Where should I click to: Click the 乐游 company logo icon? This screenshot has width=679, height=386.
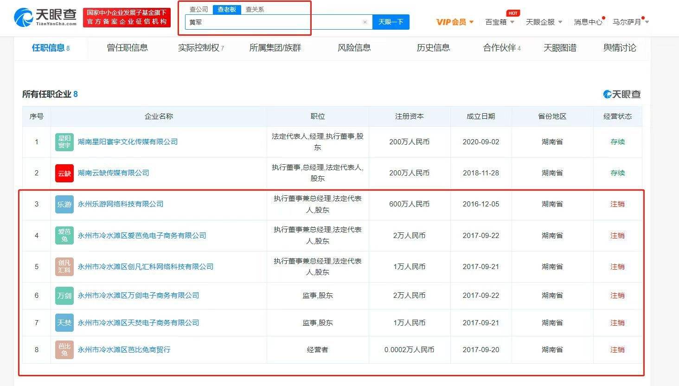(64, 204)
